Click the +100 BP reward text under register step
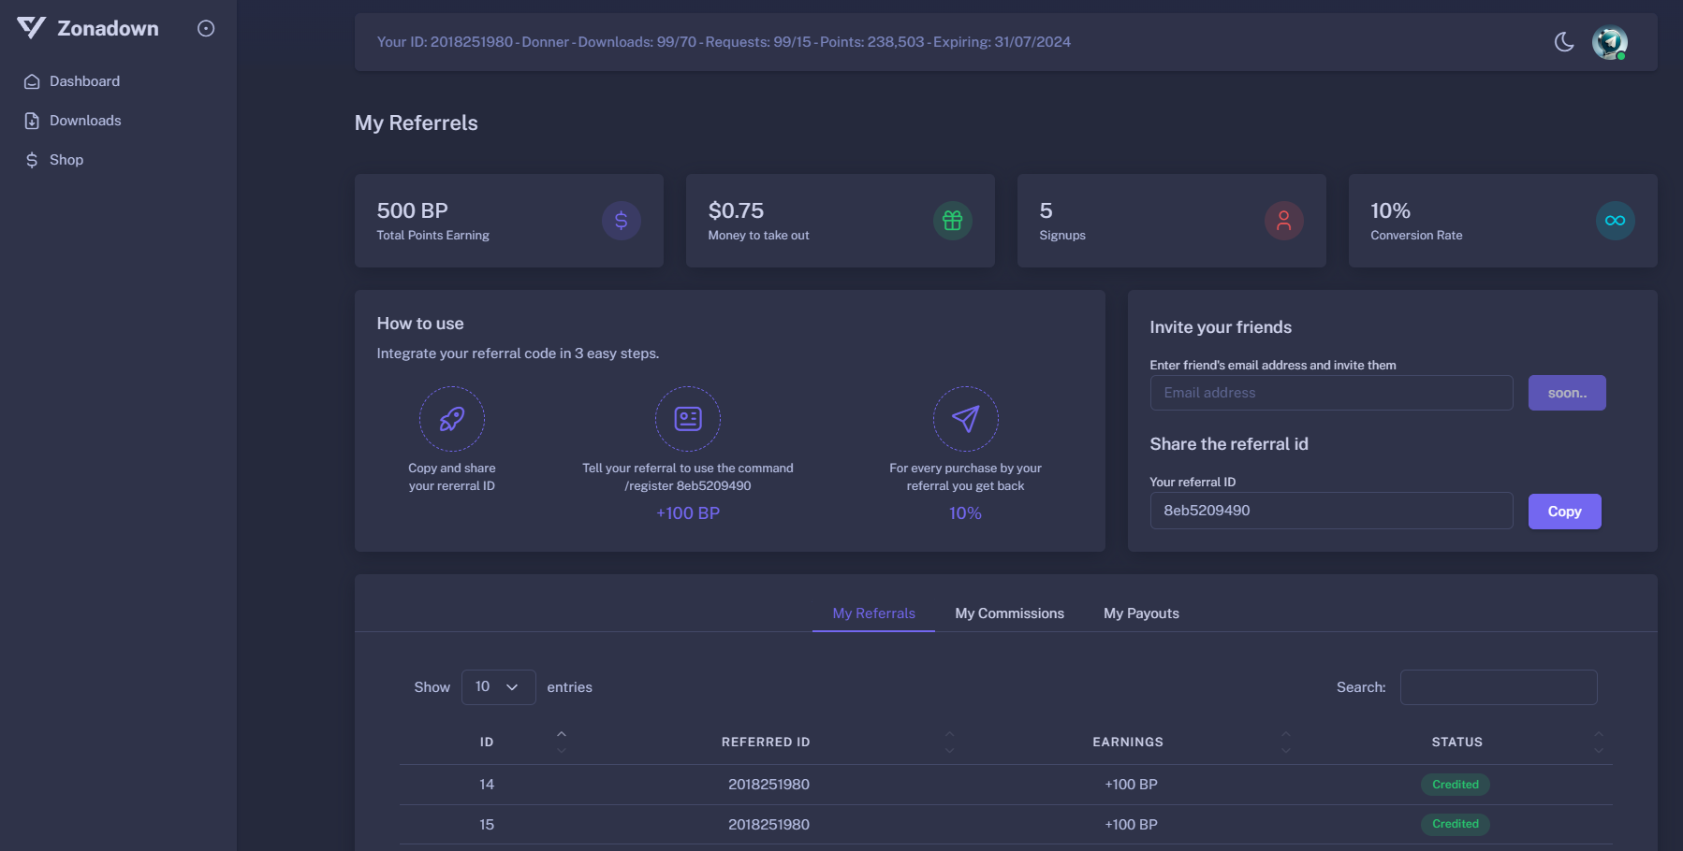1683x851 pixels. 688,513
